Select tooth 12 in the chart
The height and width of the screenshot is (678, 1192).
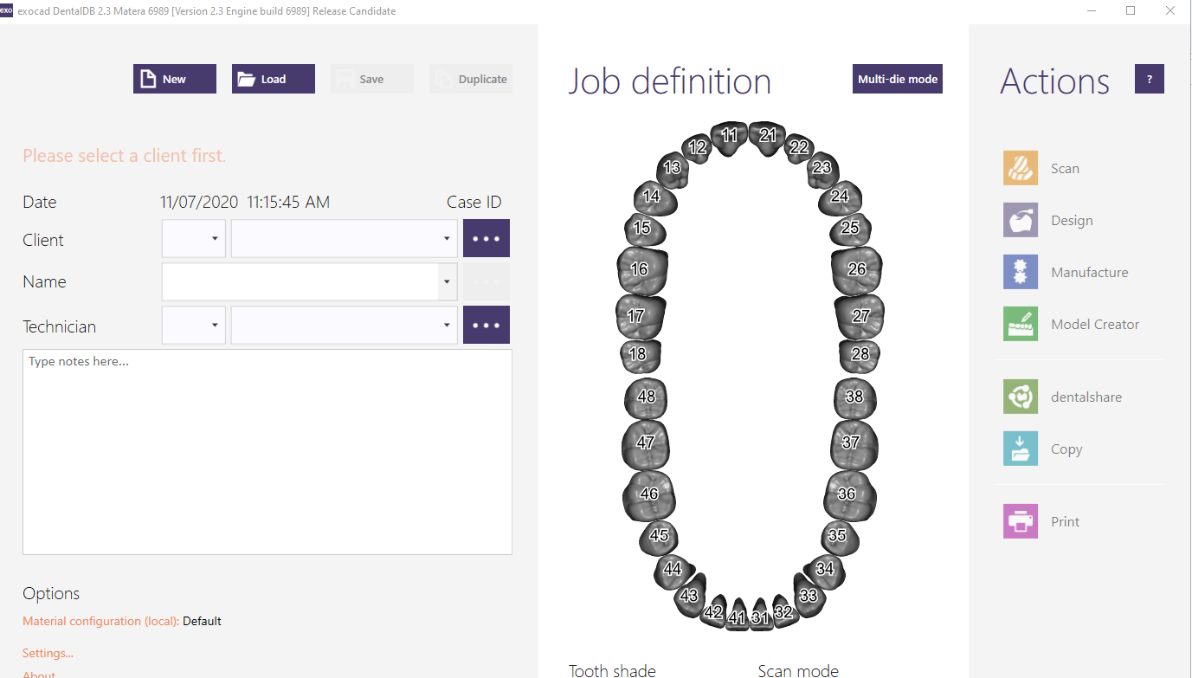pyautogui.click(x=698, y=147)
